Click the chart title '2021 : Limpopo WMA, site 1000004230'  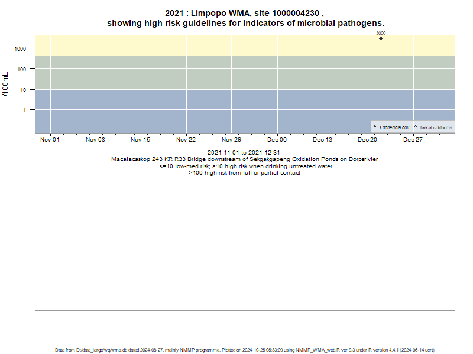242,13
